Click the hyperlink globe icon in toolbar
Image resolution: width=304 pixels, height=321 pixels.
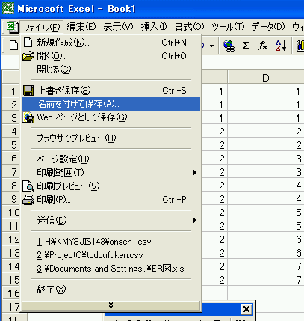pyautogui.click(x=229, y=46)
